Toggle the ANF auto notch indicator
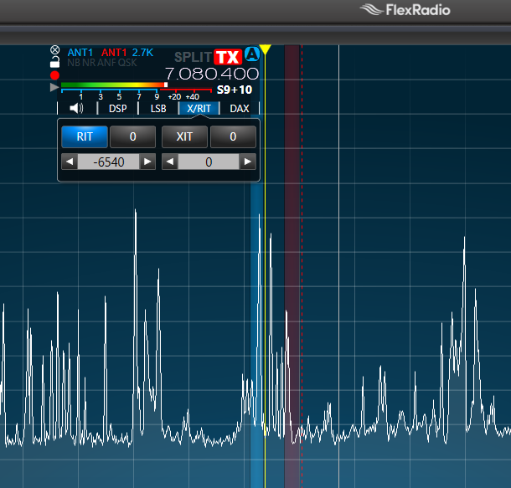 pos(106,63)
